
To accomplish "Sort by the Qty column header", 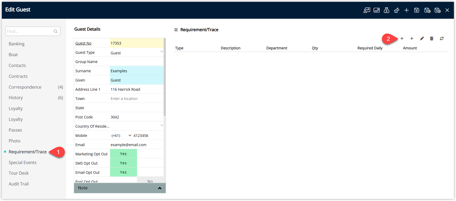I will 315,48.
